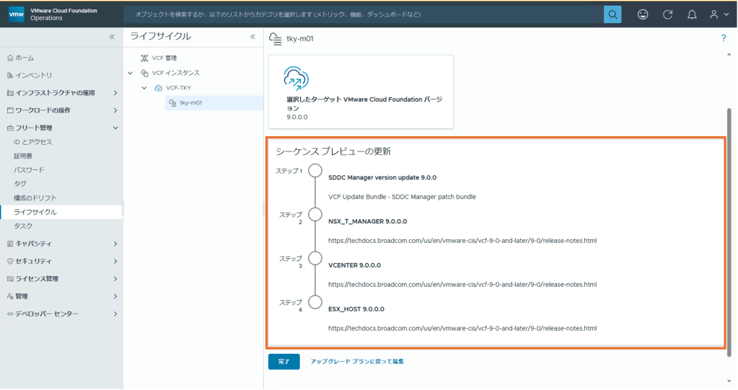Collapse the ライフサイクル panel
Screen dimensions: 738x390
point(252,36)
